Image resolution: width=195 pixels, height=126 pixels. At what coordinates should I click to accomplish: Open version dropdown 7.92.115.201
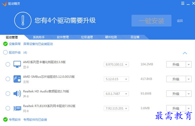pos(116,108)
